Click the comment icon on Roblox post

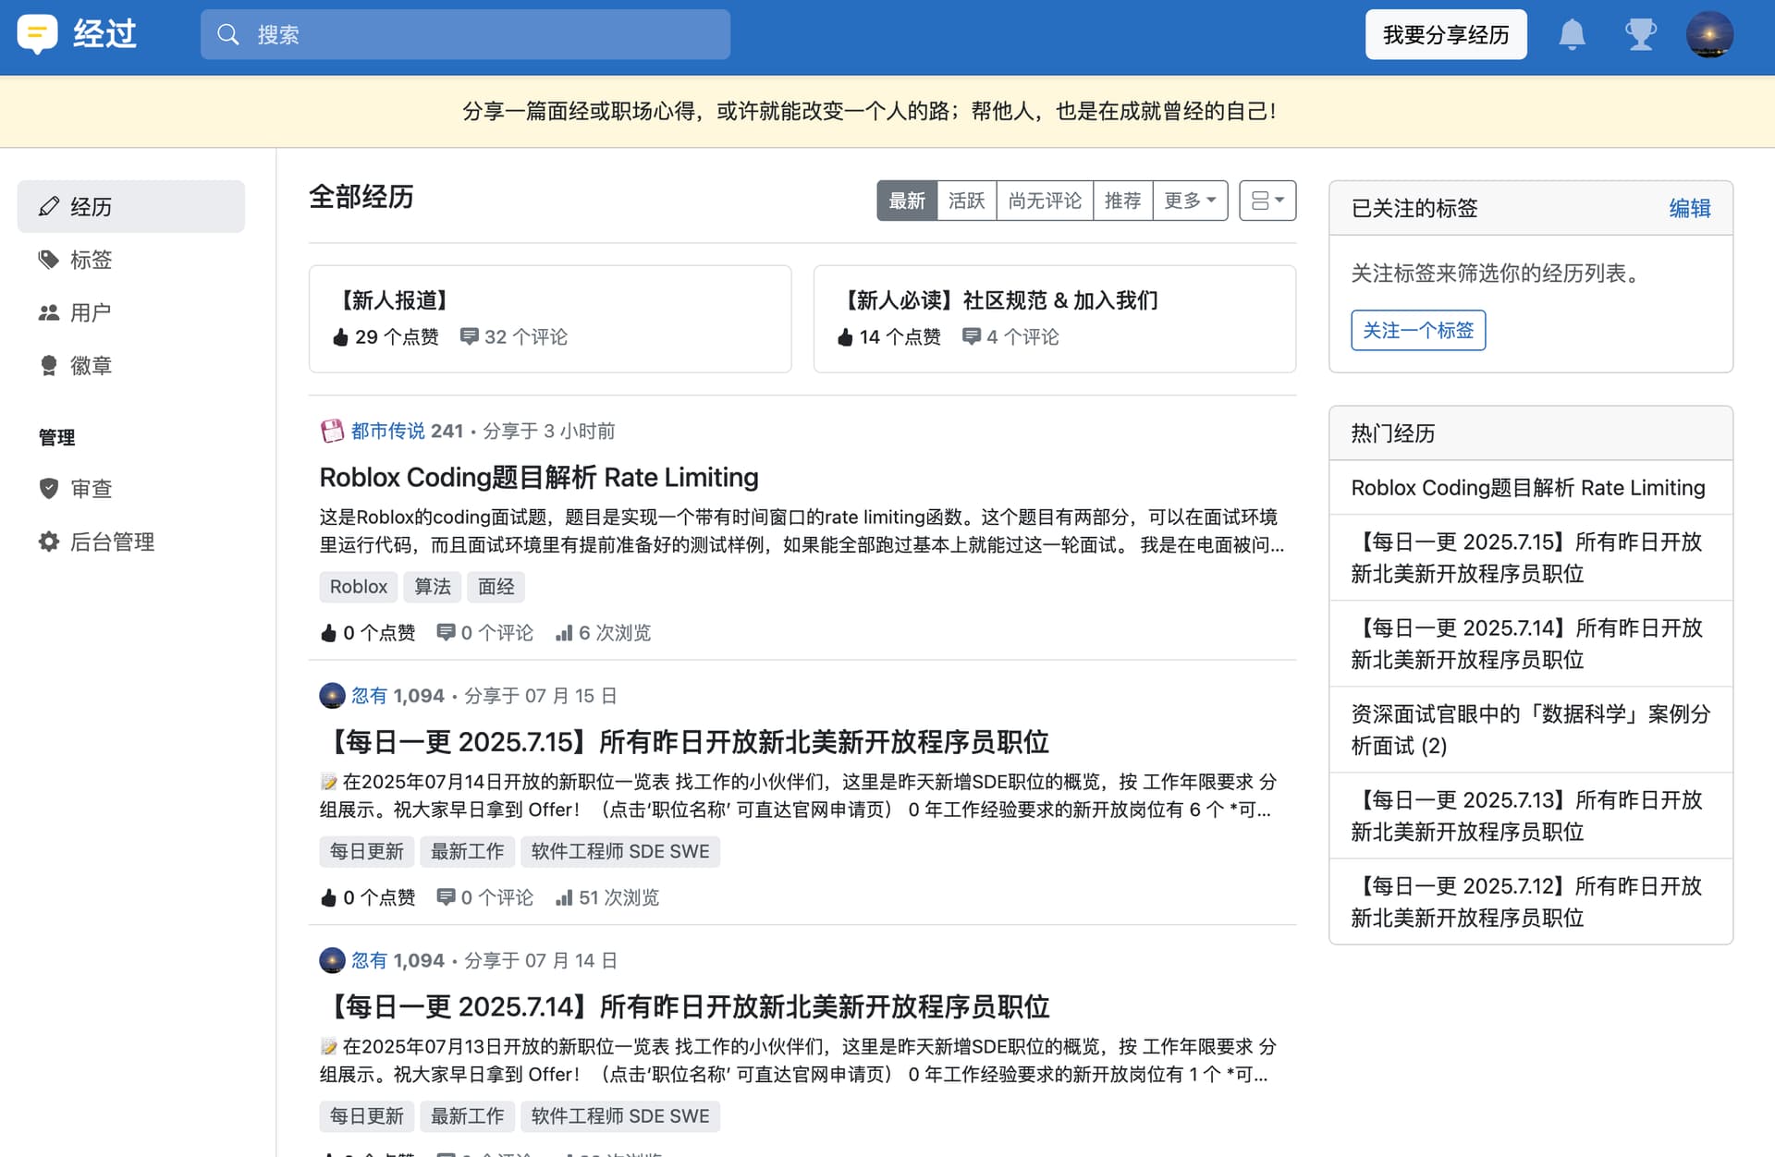pos(446,632)
